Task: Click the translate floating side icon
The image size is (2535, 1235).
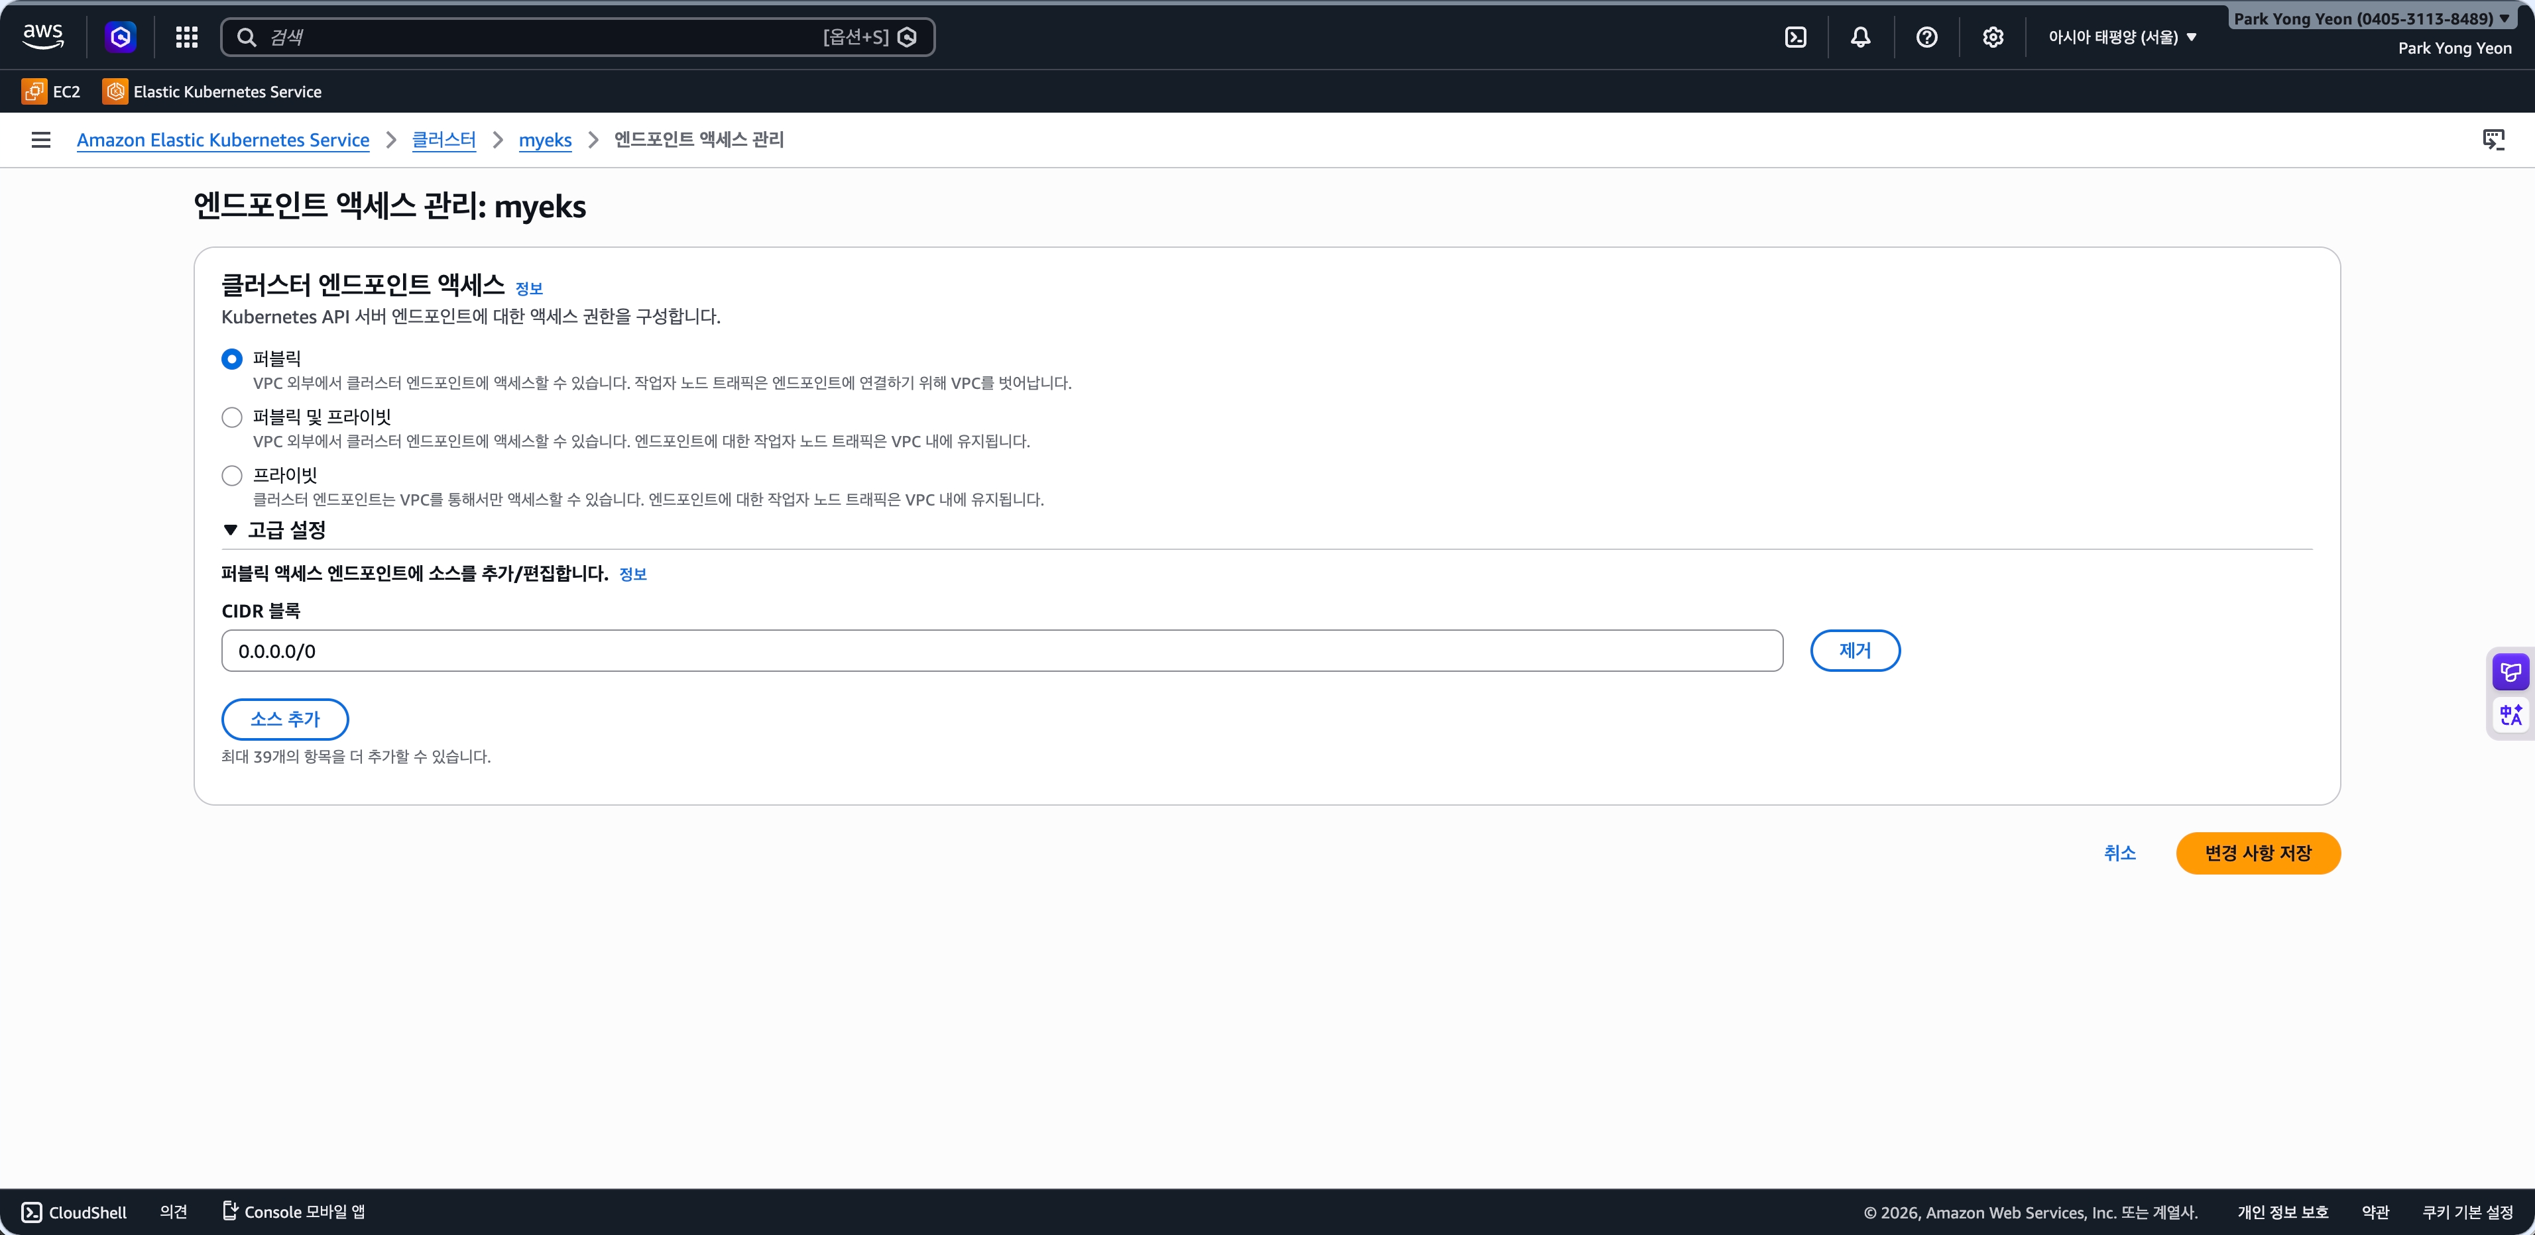Action: (2510, 715)
